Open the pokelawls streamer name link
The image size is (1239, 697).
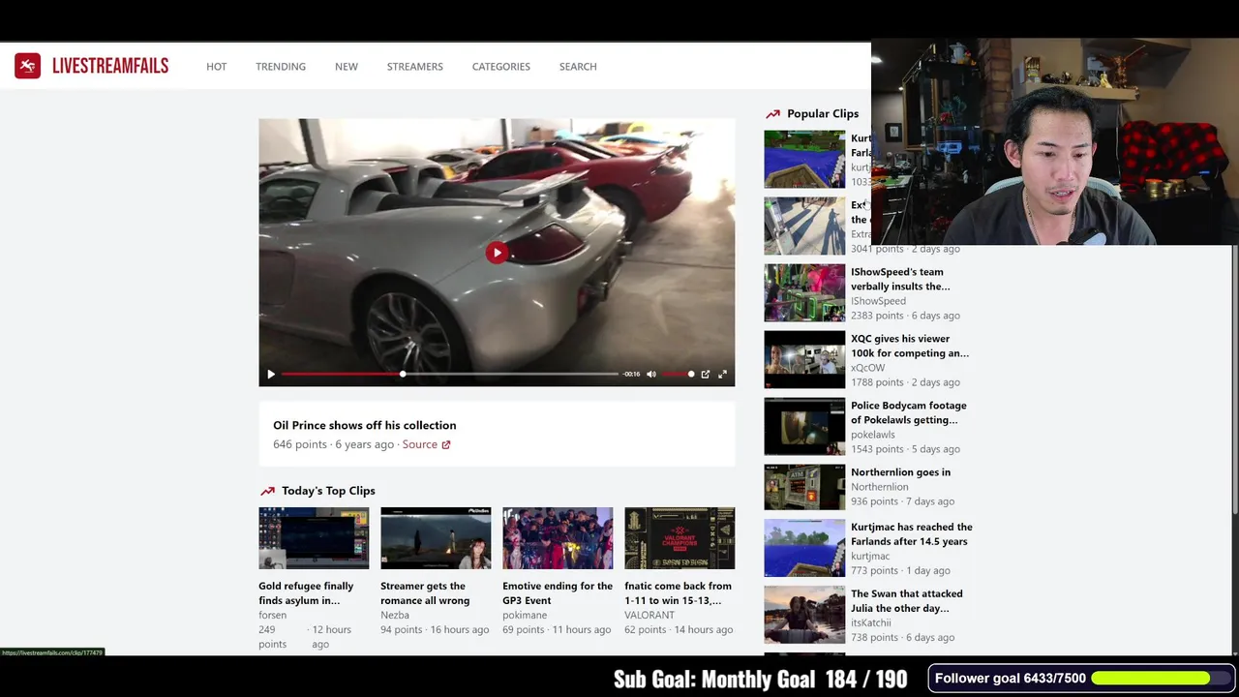tap(873, 435)
